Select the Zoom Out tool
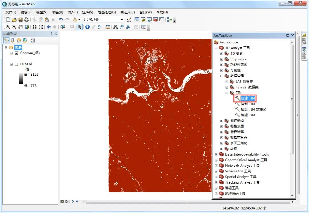Screen dimensions: 309x213 14,27
